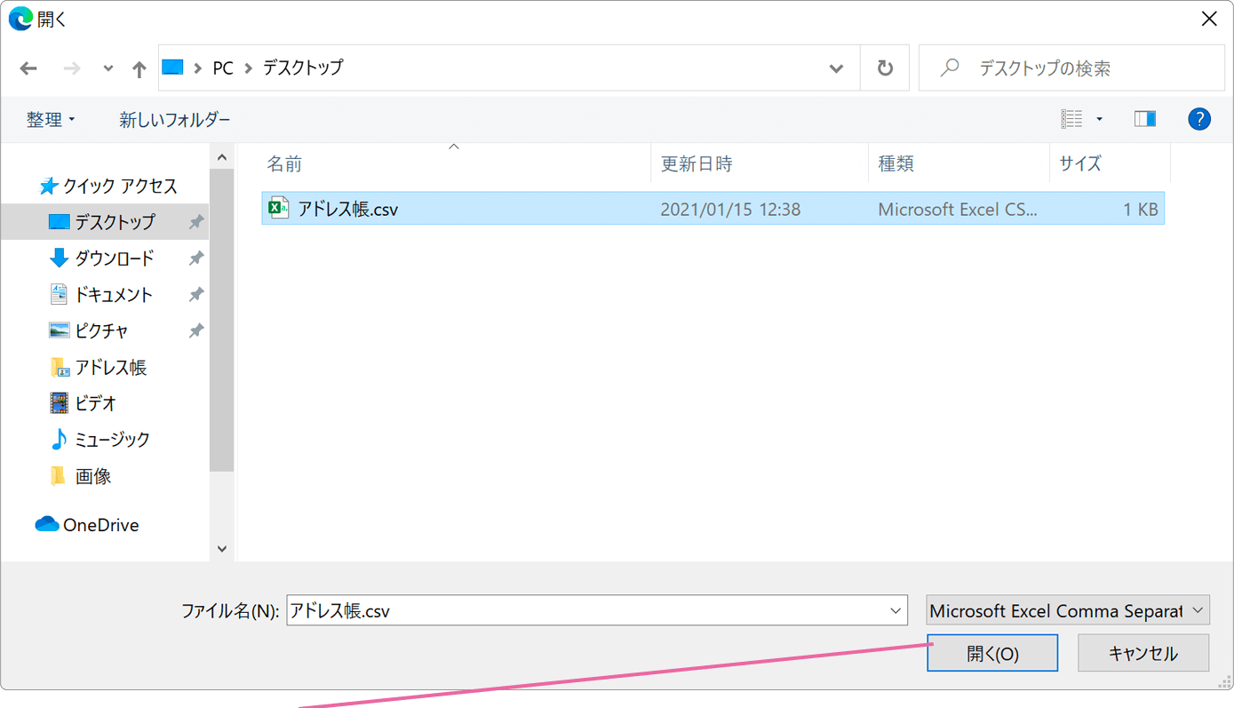Go up one folder level
Image resolution: width=1234 pixels, height=708 pixels.
click(x=139, y=68)
